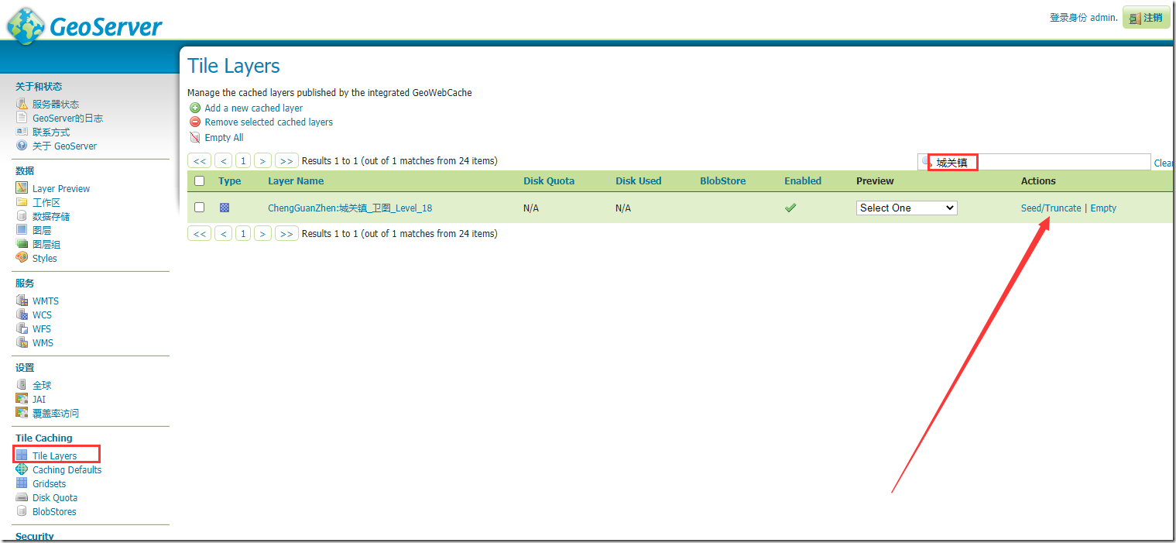Image resolution: width=1176 pixels, height=543 pixels.
Task: Click Add a new cached layer link
Action: 254,108
